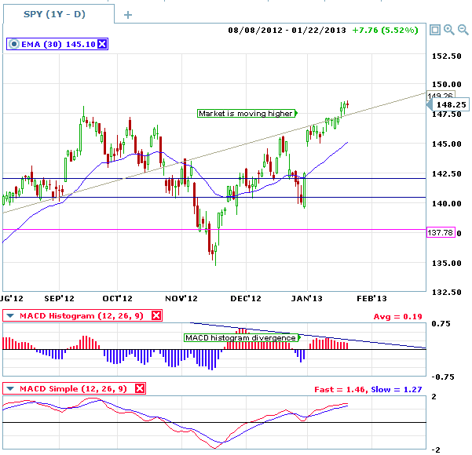Click the +7.76 (5.52%) change value
Image resolution: width=472 pixels, height=455 pixels.
tap(385, 31)
